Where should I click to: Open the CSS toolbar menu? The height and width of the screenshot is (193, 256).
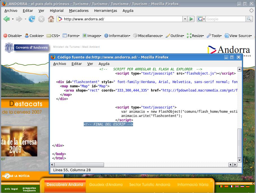(x=53, y=36)
